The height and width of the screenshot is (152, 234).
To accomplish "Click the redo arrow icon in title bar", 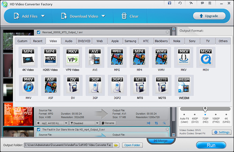I will [191, 3].
